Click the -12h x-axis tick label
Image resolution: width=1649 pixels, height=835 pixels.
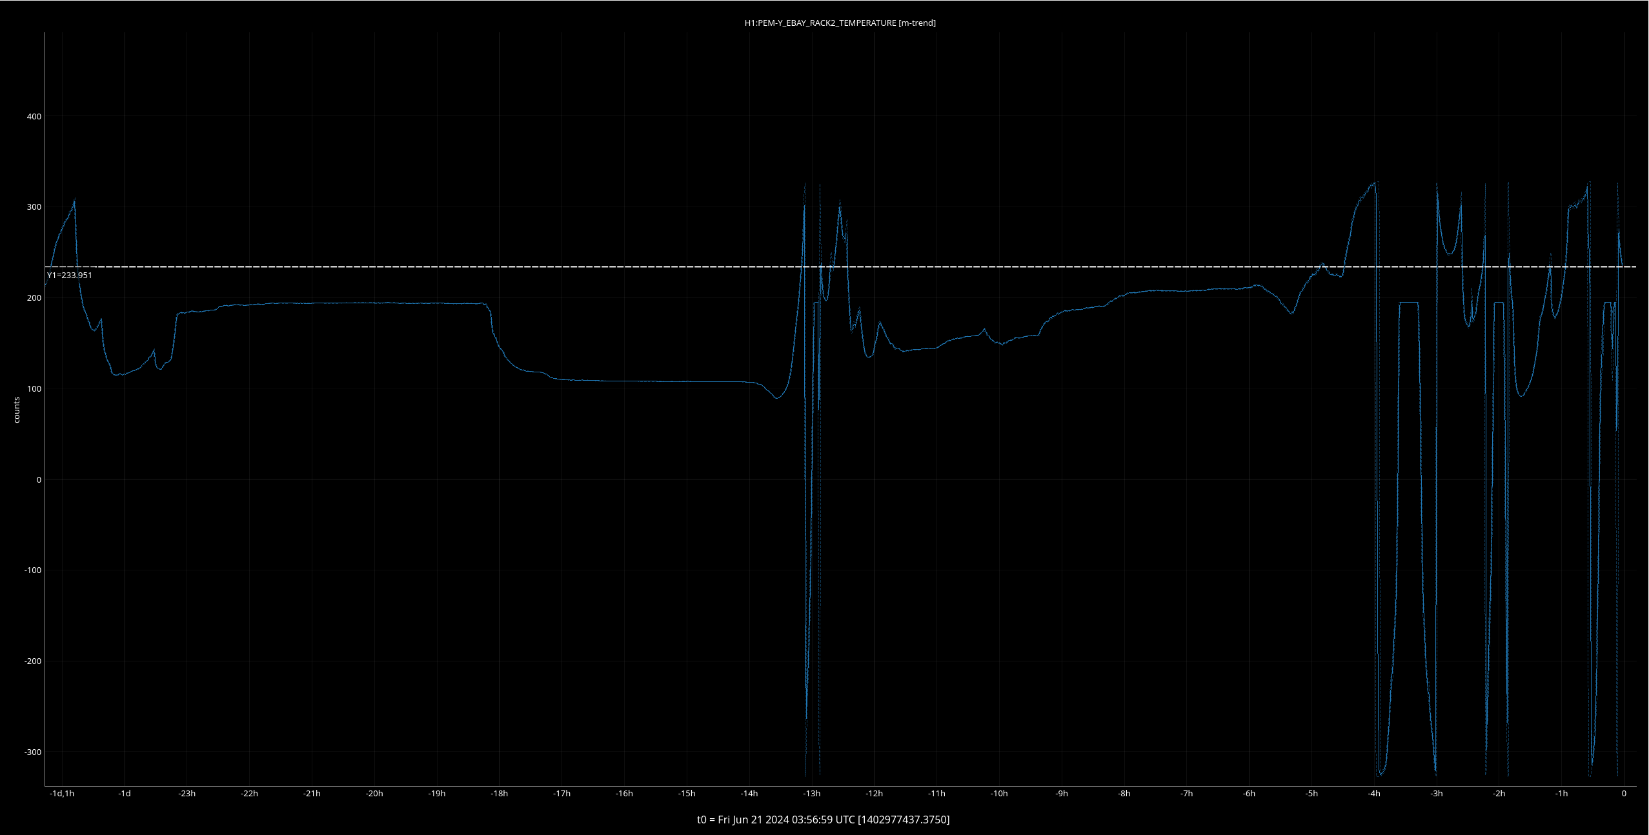(x=875, y=793)
